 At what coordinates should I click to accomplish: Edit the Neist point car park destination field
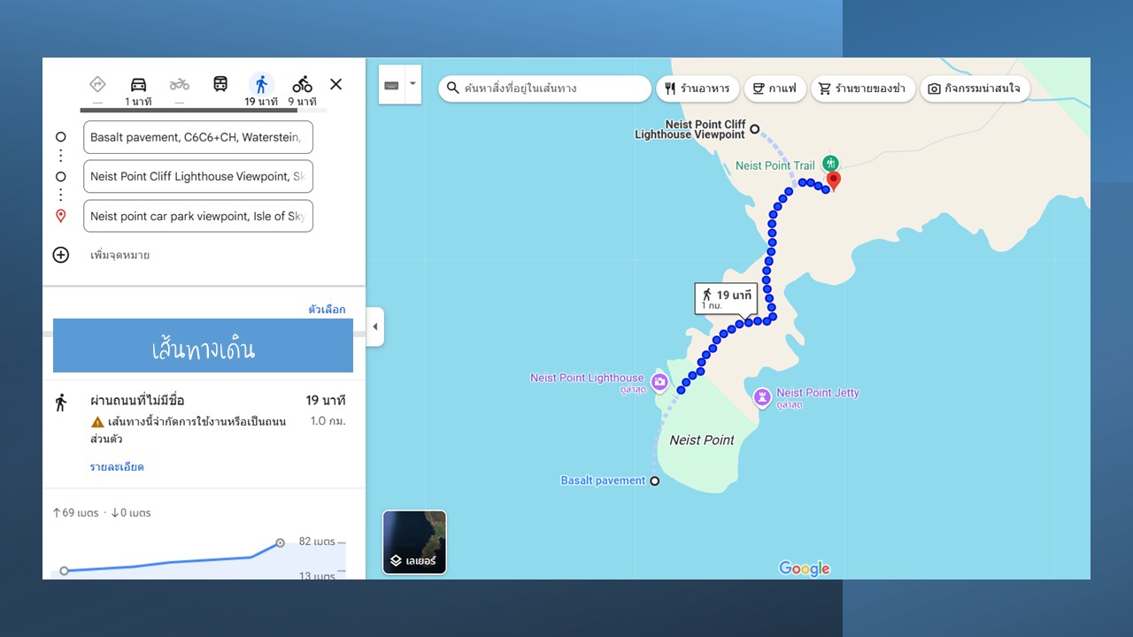click(198, 216)
